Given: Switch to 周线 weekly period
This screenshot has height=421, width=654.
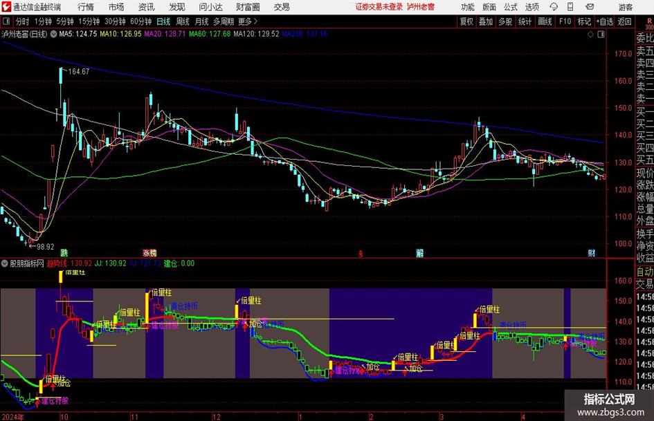Looking at the screenshot, I should 183,21.
